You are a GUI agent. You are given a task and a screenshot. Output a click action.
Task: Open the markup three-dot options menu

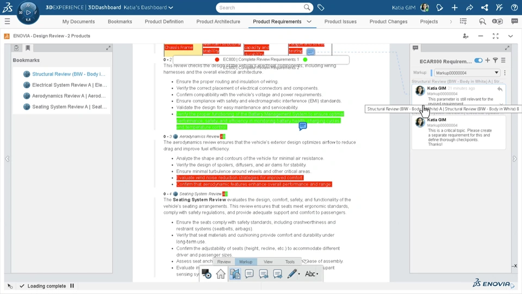[505, 72]
